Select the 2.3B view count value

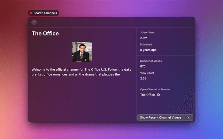coord(143,79)
